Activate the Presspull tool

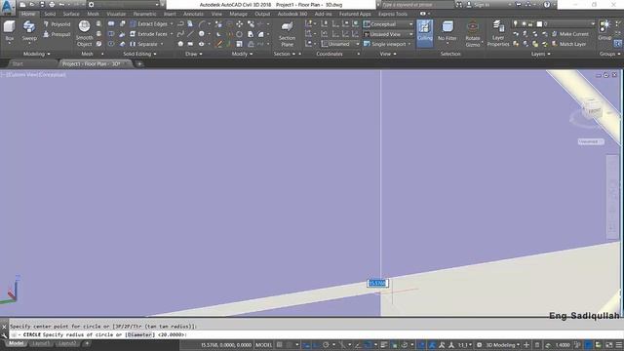coord(57,34)
